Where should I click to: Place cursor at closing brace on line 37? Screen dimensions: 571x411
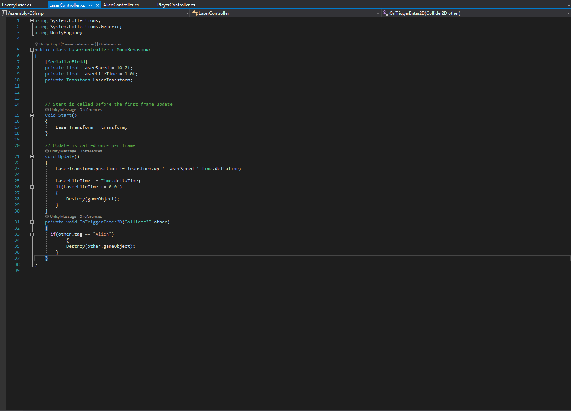47,258
